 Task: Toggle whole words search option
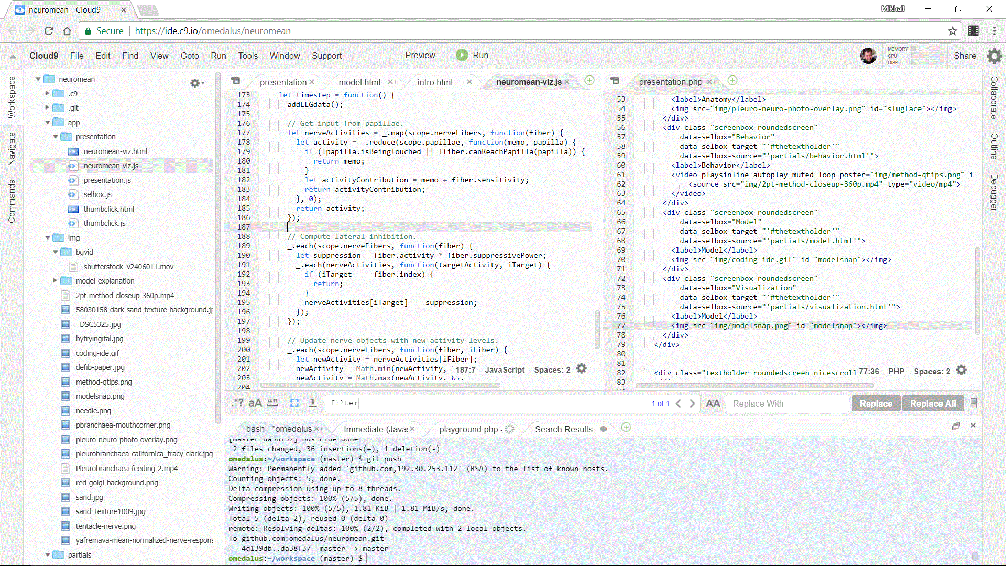273,403
